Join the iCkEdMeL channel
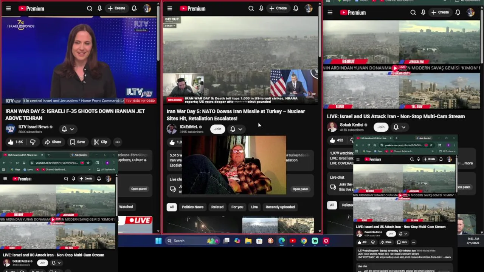This screenshot has width=484, height=272. (218, 129)
